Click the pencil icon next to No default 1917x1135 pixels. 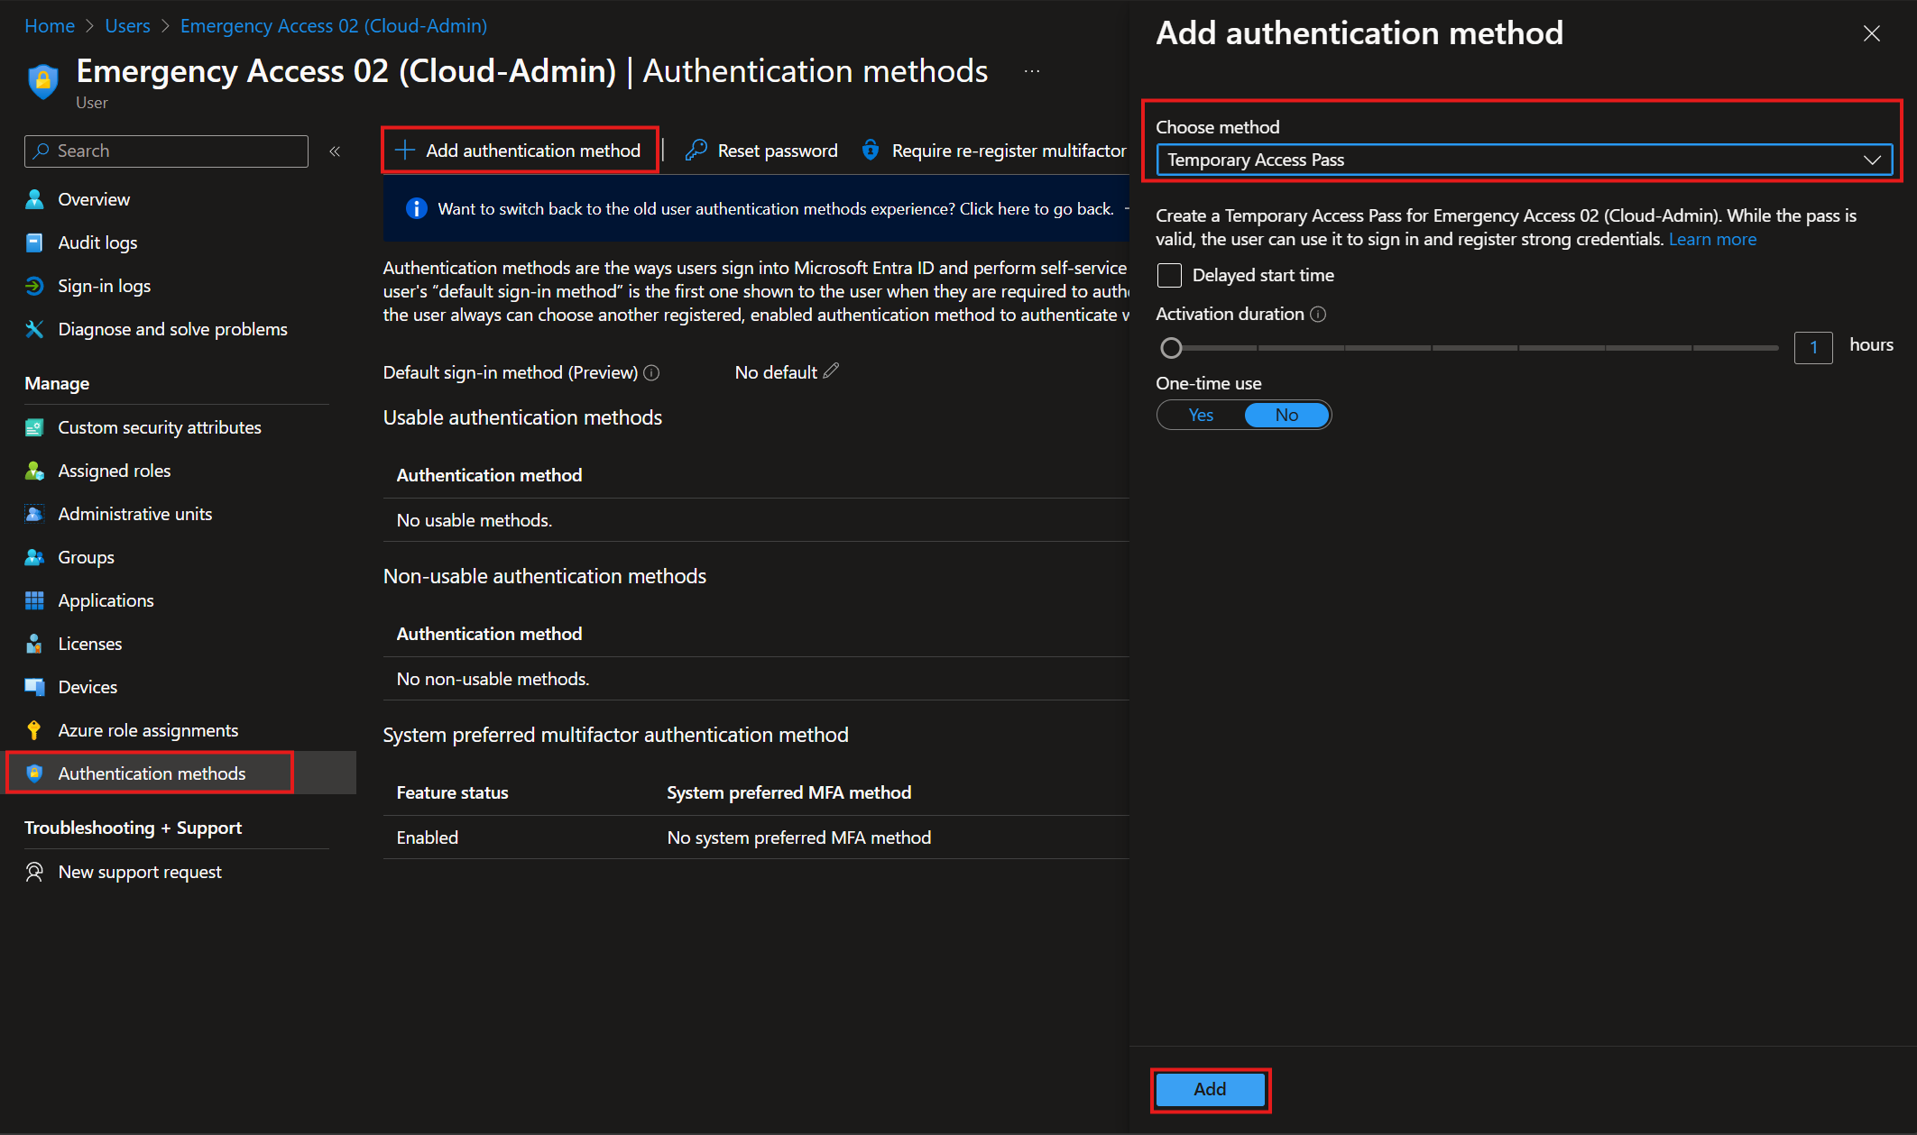click(831, 371)
